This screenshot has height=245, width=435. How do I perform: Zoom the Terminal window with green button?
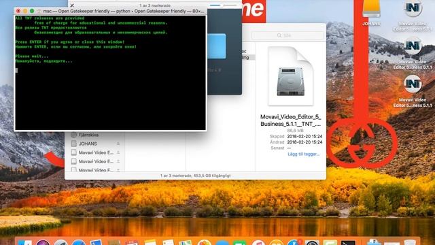pos(32,11)
